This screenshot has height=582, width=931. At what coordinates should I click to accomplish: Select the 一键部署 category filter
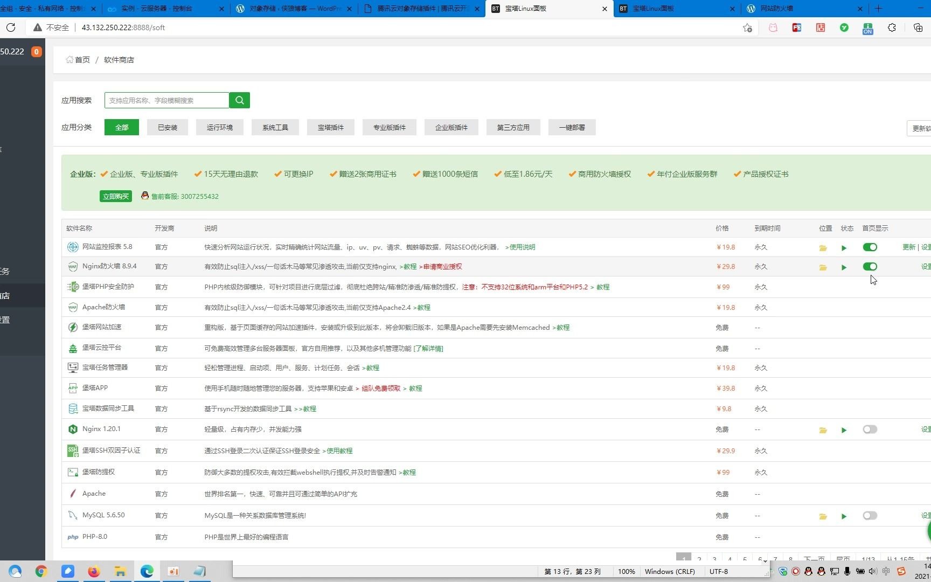[x=572, y=127]
